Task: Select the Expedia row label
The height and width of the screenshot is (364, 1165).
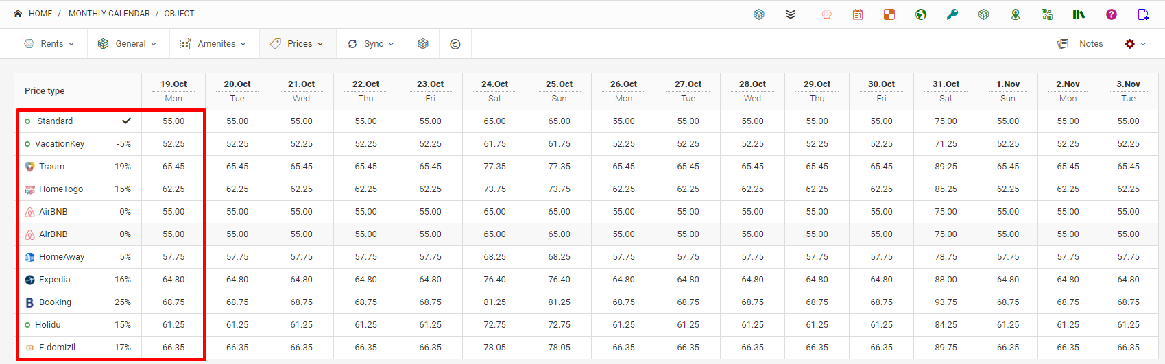Action: (x=54, y=280)
